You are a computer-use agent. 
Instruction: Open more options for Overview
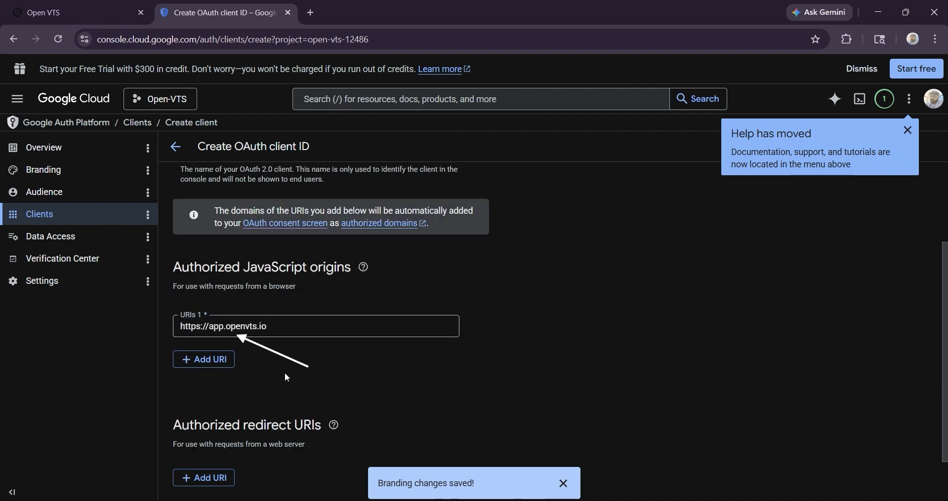148,148
